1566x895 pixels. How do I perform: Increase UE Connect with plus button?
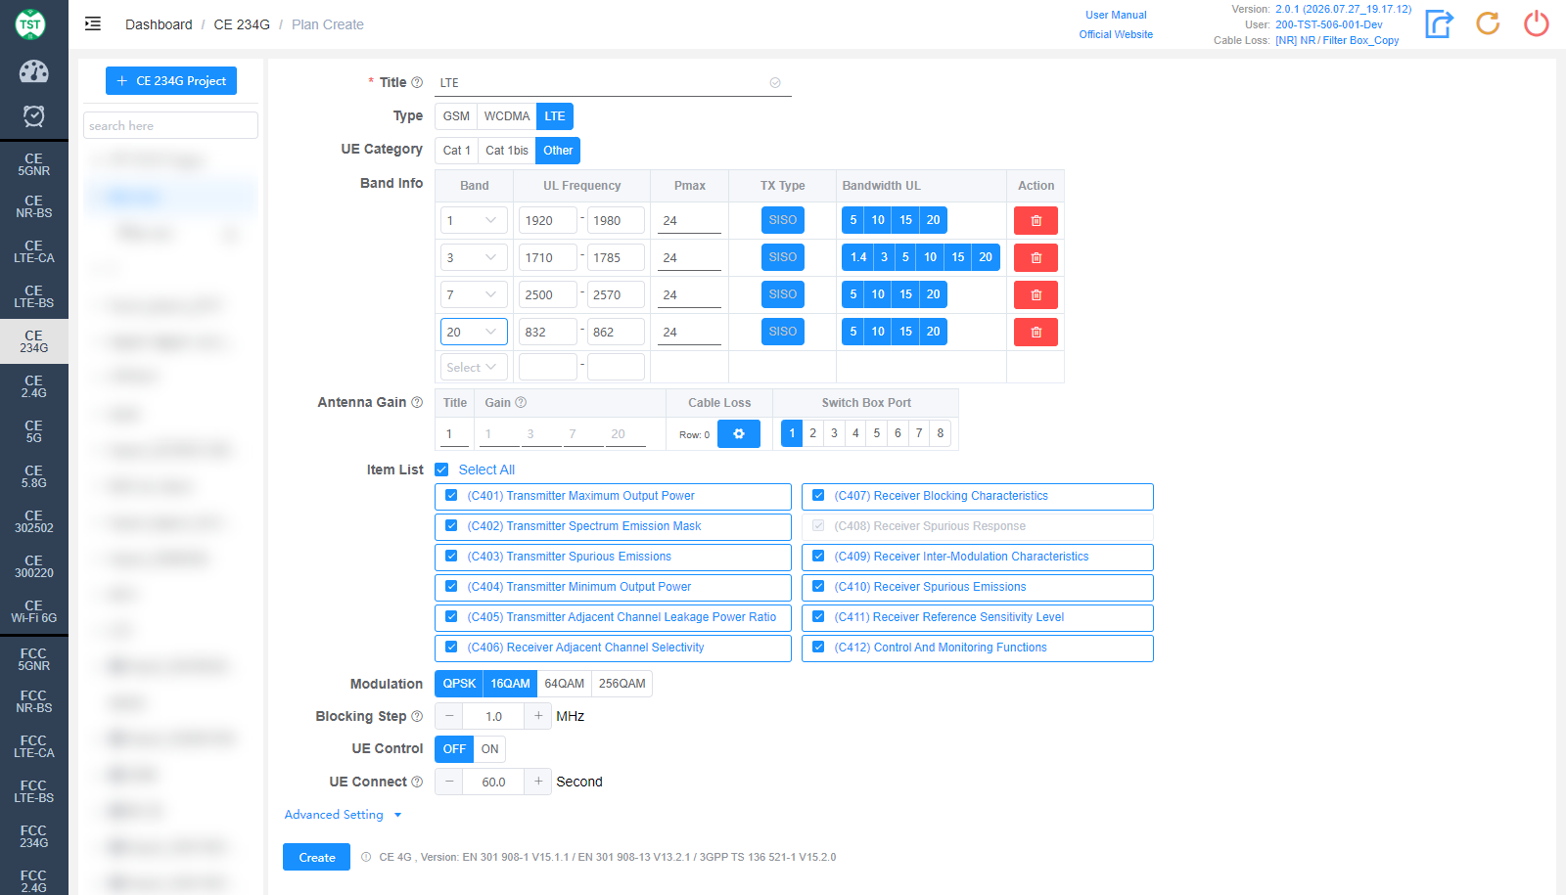[x=538, y=783]
